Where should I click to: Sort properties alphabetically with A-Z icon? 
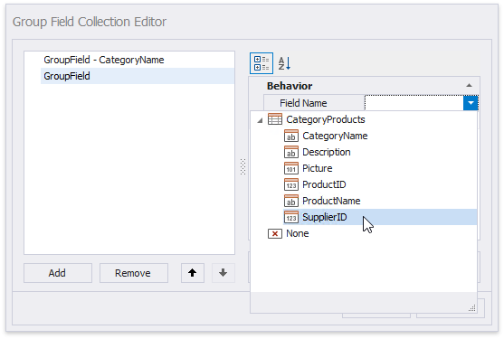(284, 63)
